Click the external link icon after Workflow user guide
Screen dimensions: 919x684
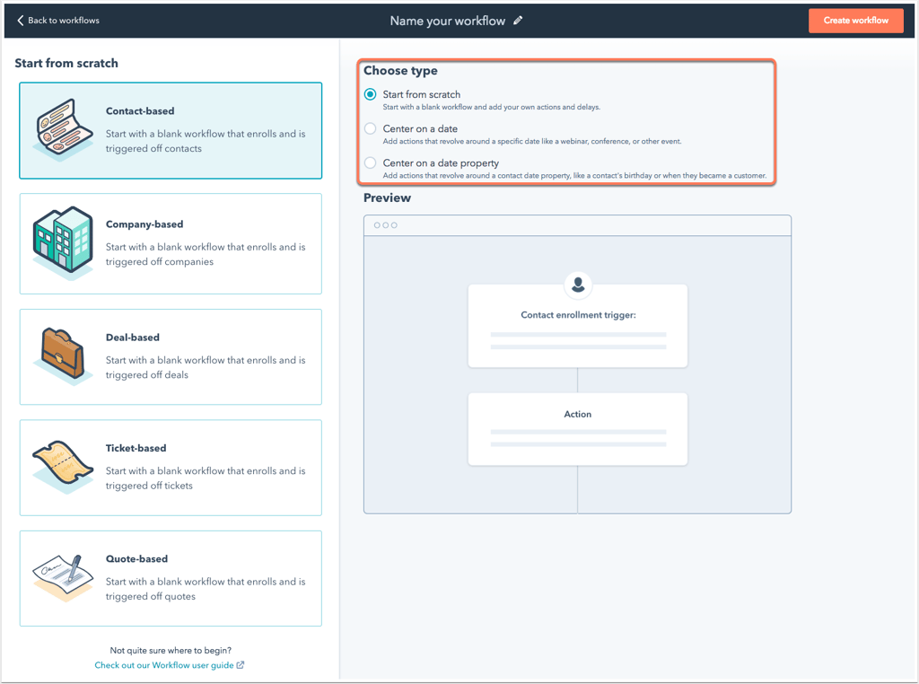pyautogui.click(x=241, y=665)
